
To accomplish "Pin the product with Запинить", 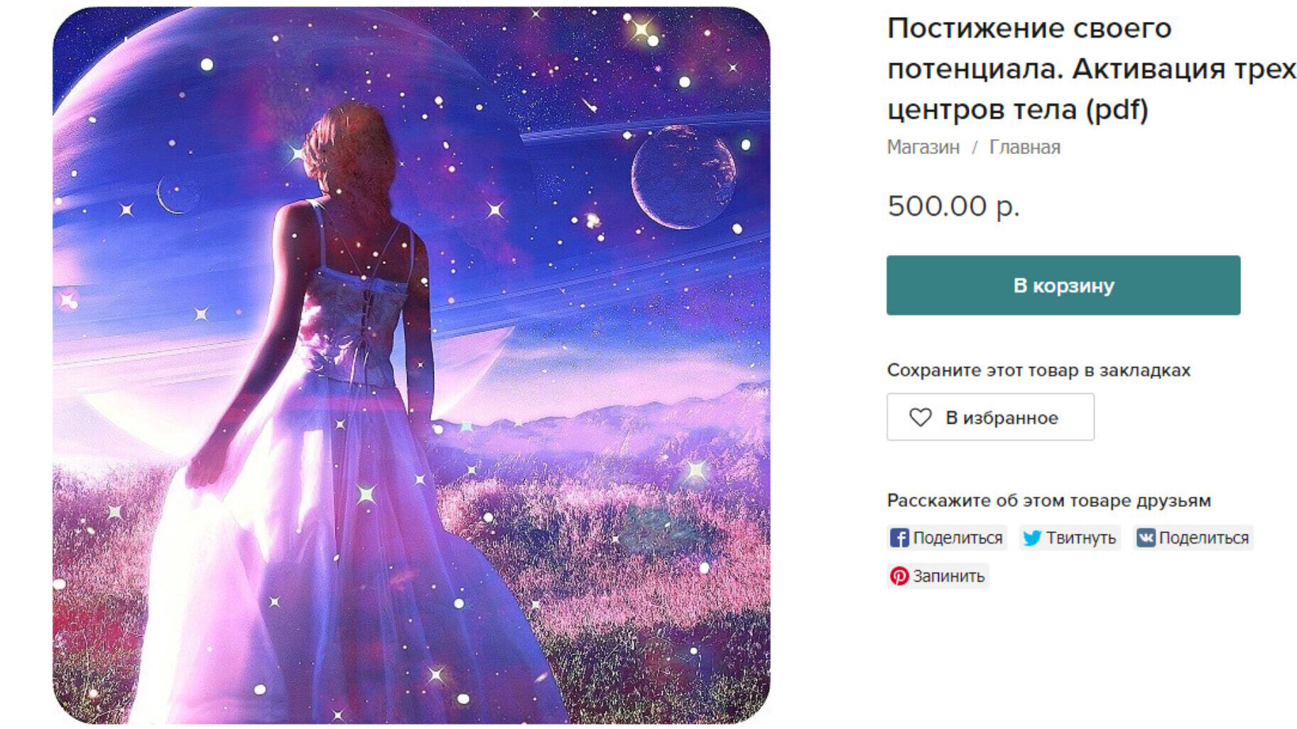I will [938, 576].
